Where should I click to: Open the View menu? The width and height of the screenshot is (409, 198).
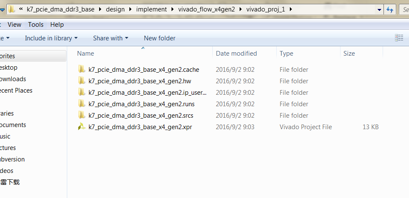(14, 25)
